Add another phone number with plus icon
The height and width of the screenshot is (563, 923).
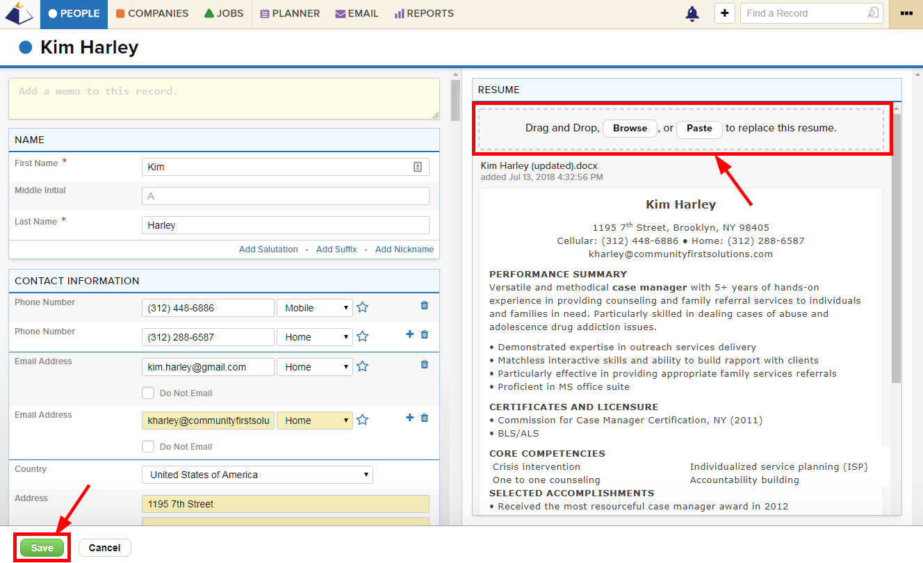pyautogui.click(x=409, y=334)
